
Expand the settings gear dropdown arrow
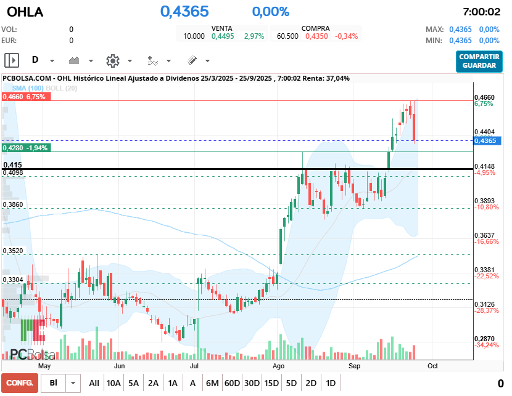click(130, 60)
